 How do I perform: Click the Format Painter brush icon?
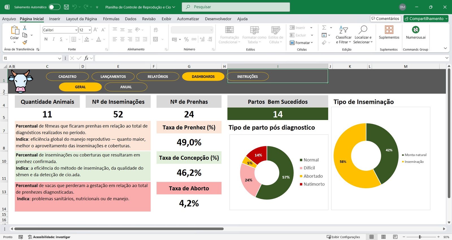25,42
